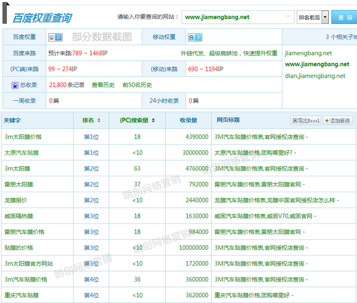357x303 pixels.
Task: Focus the website URL input field
Action: 238,17
